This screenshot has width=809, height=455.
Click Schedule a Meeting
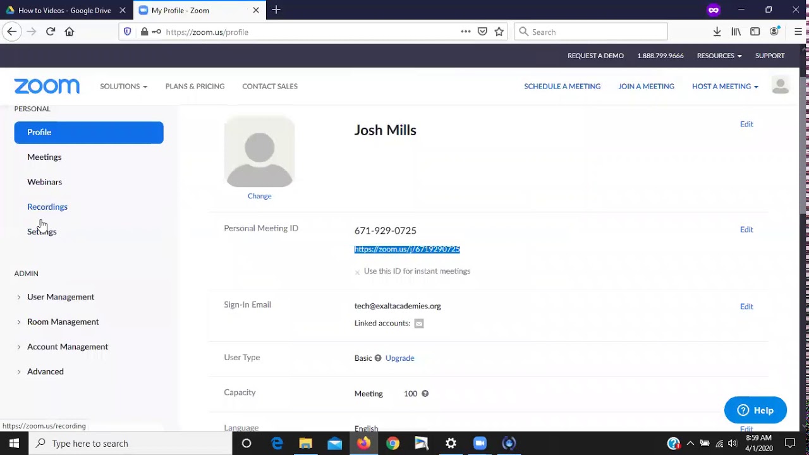pos(562,86)
